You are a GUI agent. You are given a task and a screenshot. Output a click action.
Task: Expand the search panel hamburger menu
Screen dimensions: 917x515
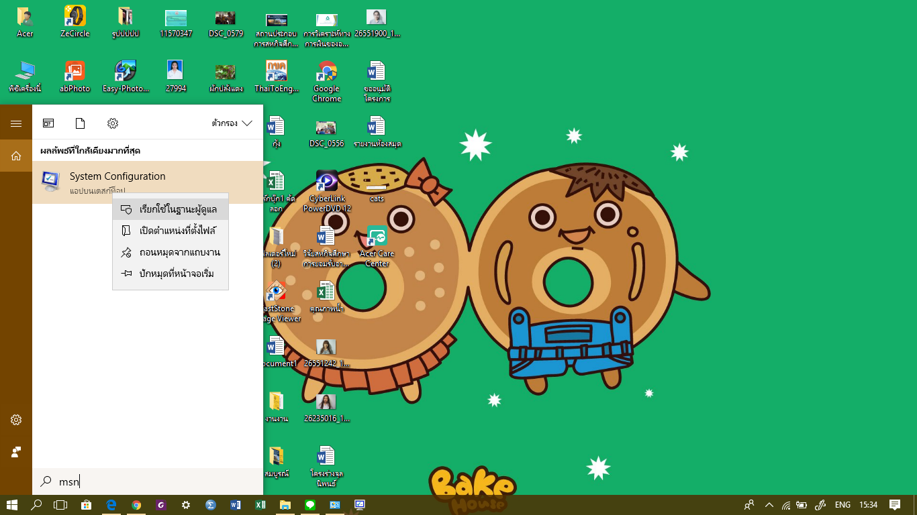16,123
